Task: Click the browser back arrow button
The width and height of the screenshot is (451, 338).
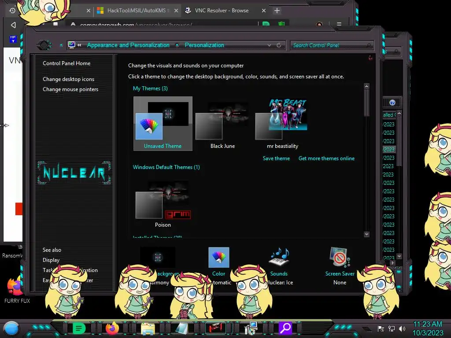Action: tap(13, 25)
